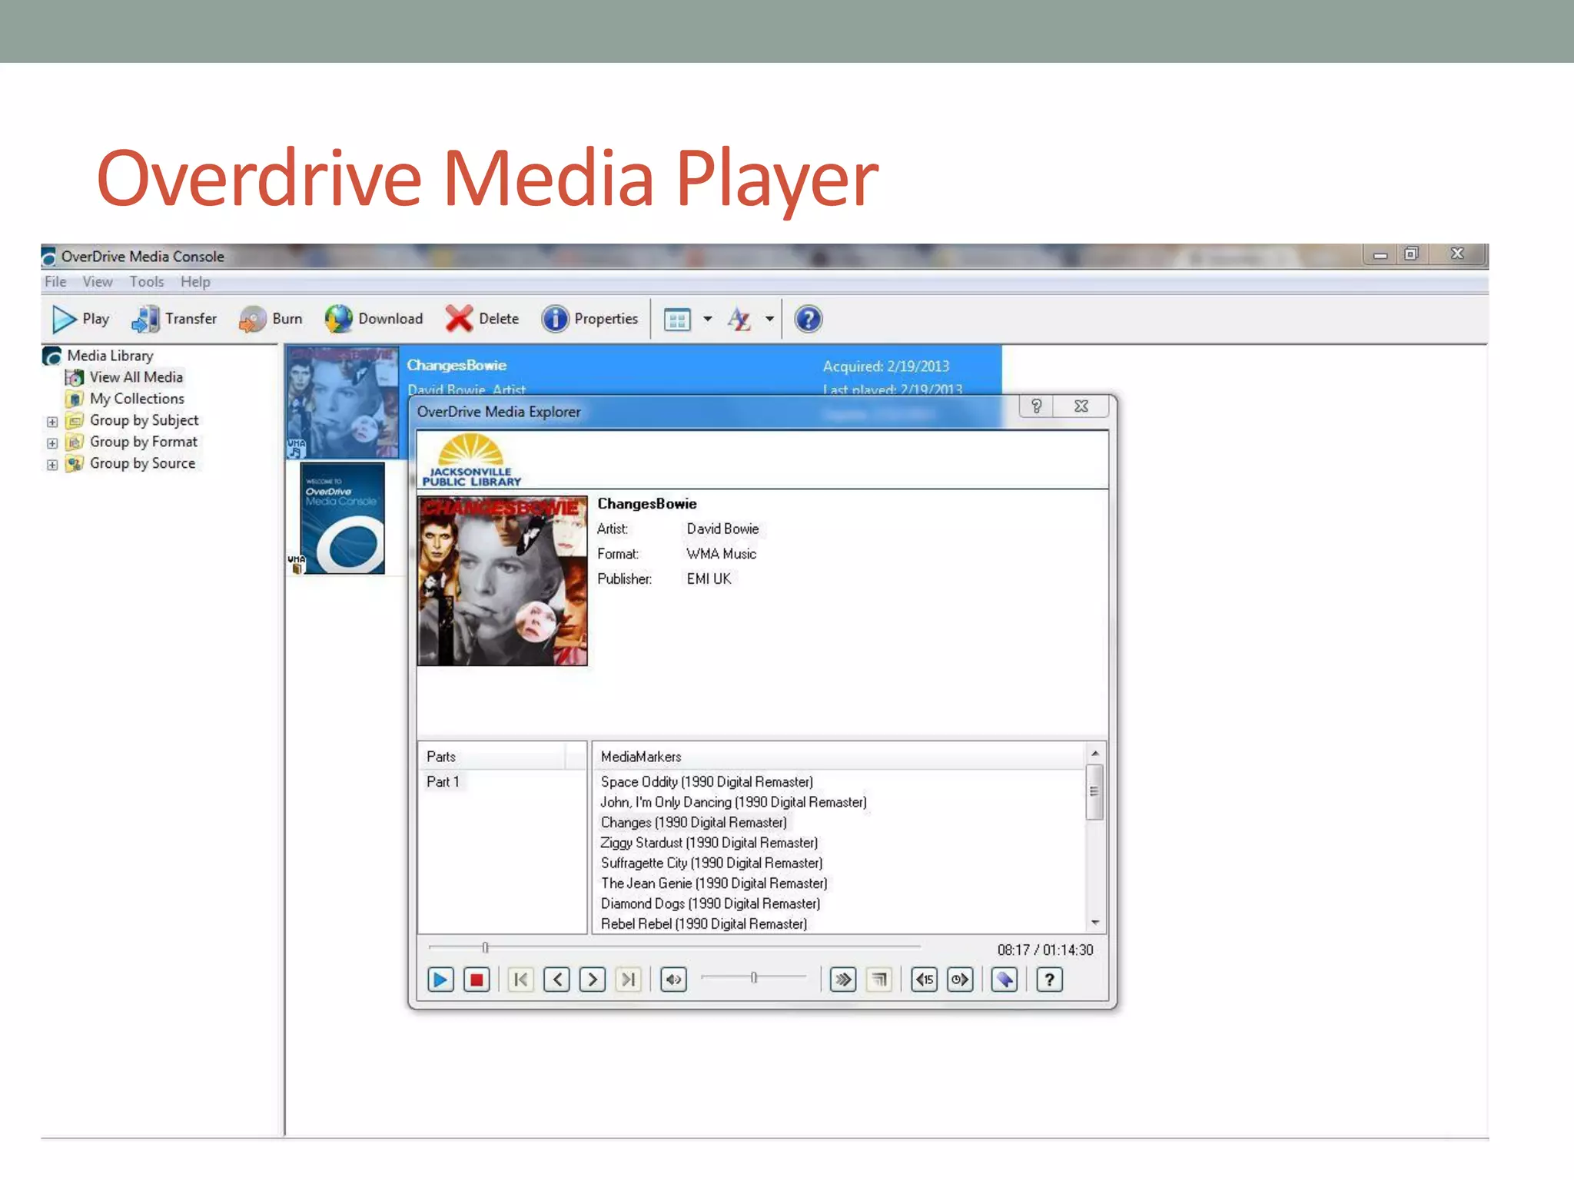Open the Tools menu
Viewport: 1574px width, 1180px height.
point(146,282)
